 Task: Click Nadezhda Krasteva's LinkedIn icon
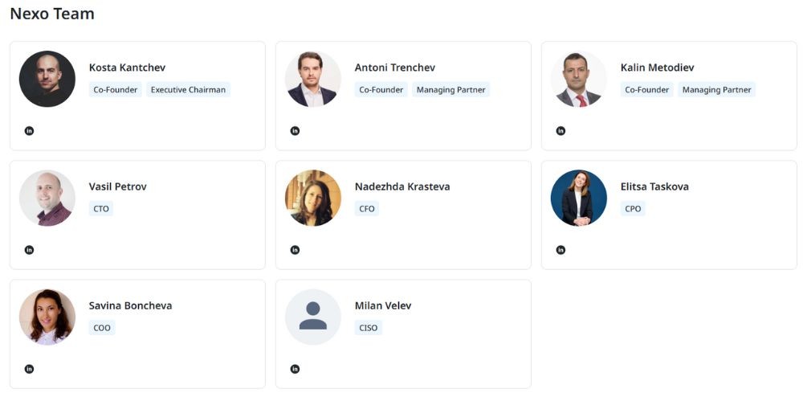click(x=295, y=250)
